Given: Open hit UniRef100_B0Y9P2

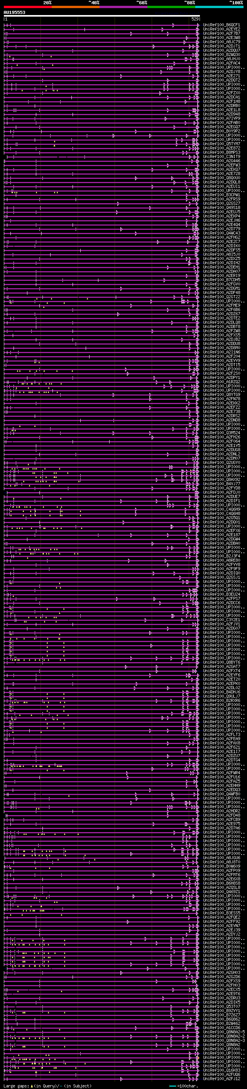Looking at the screenshot, I should [x=221, y=131].
